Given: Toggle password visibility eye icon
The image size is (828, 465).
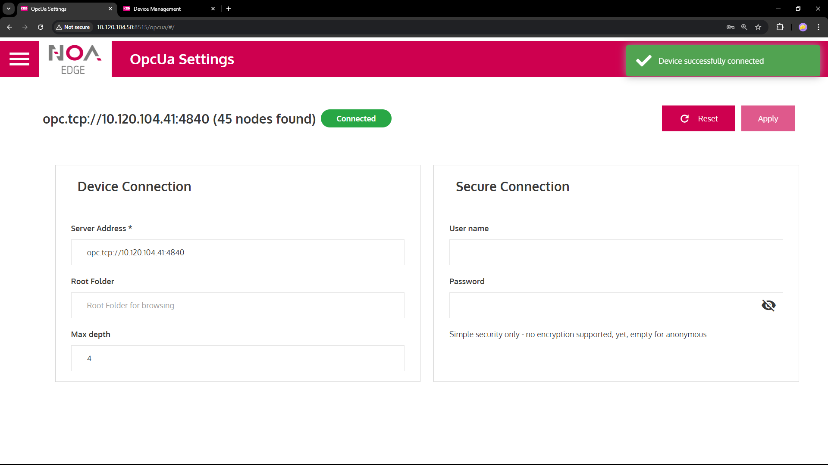Looking at the screenshot, I should coord(768,305).
